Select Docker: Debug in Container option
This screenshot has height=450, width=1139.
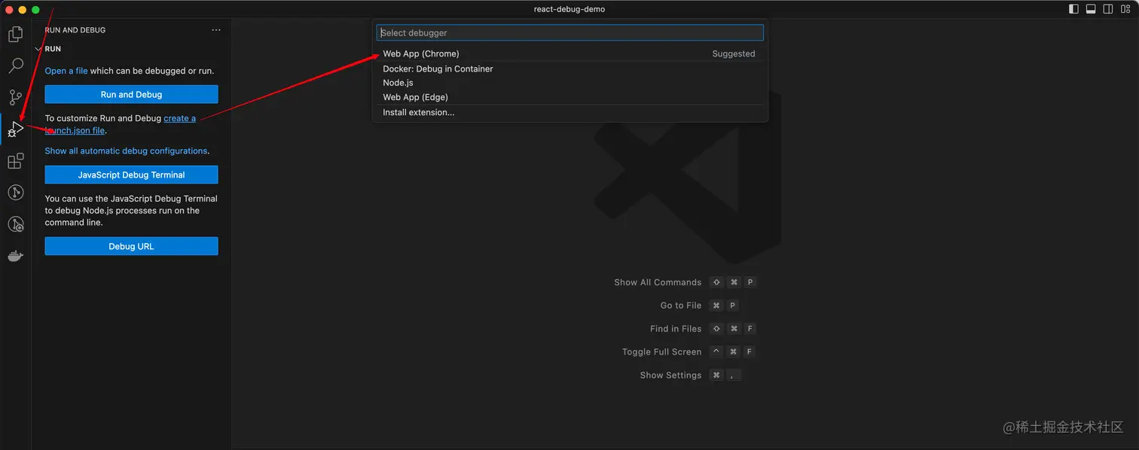[x=569, y=68]
